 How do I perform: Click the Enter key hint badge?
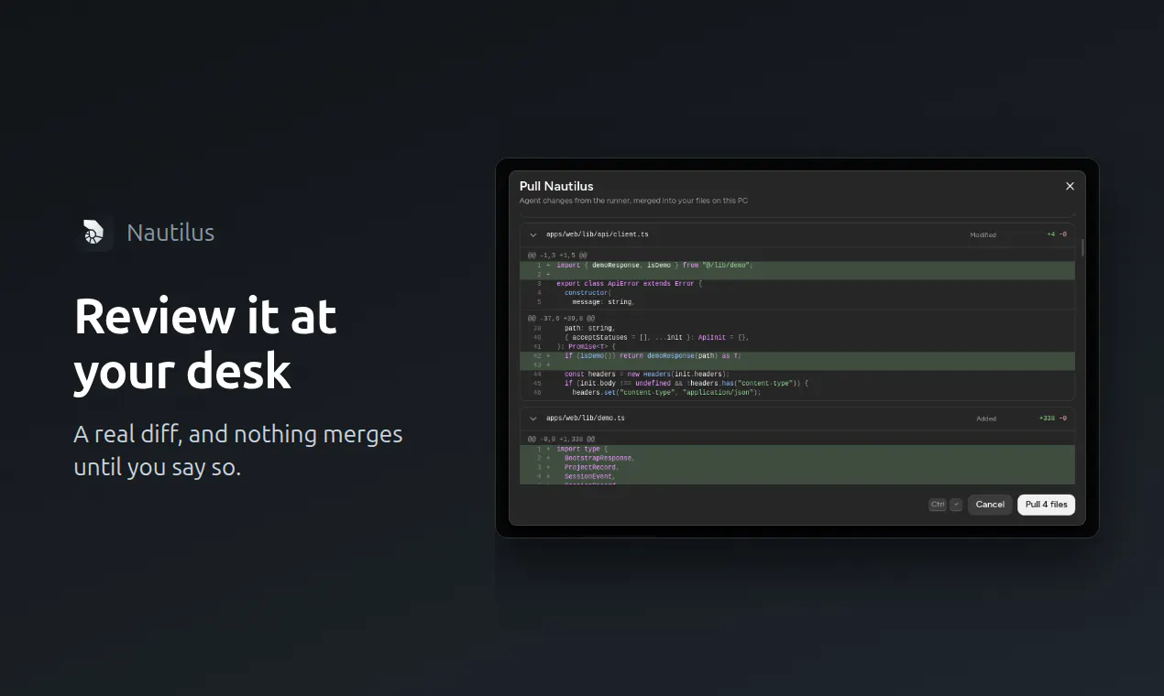(956, 505)
